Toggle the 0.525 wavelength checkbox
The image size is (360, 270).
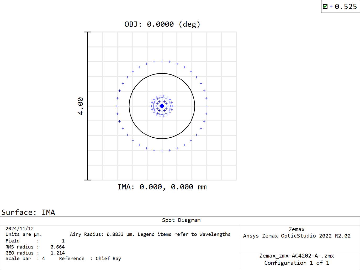(x=325, y=6)
